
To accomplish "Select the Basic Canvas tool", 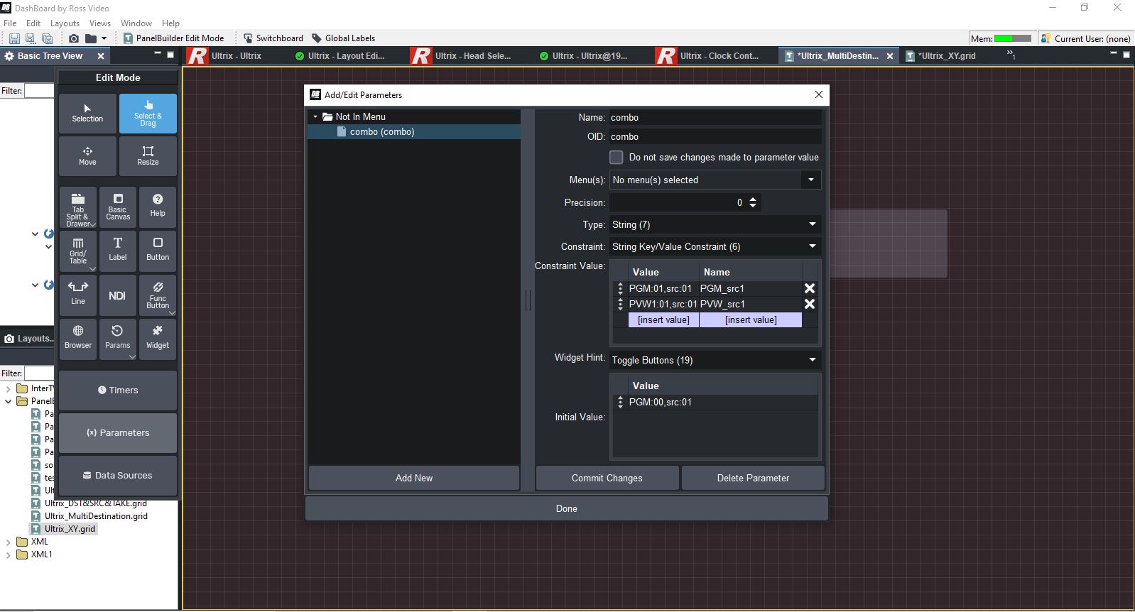I will 118,208.
